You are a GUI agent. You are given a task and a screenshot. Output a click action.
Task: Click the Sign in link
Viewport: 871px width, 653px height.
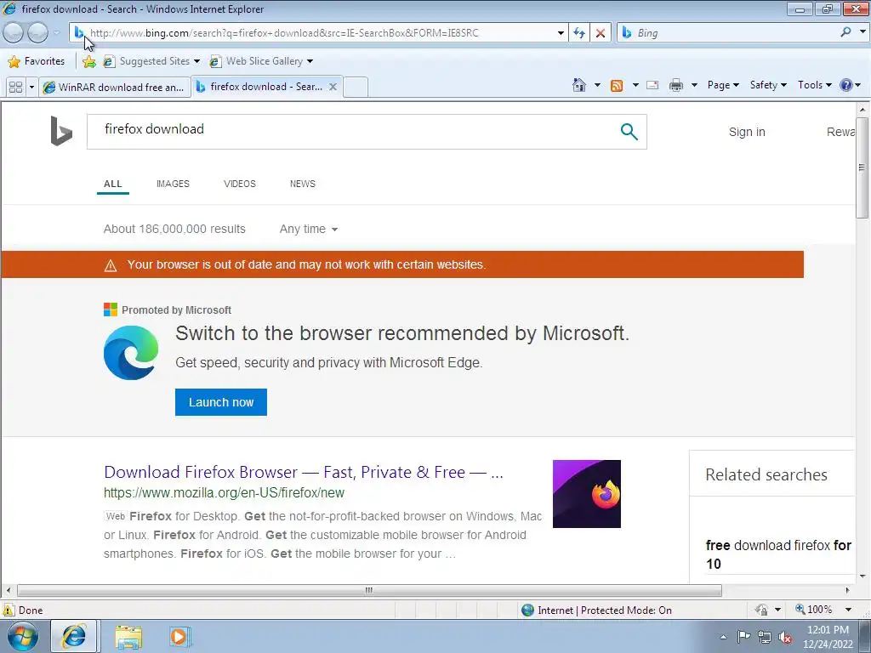pos(747,132)
